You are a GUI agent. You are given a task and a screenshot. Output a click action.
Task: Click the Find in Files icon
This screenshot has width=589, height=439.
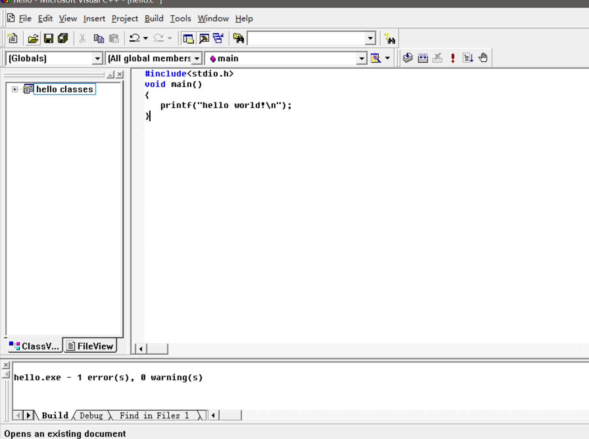[x=238, y=39]
